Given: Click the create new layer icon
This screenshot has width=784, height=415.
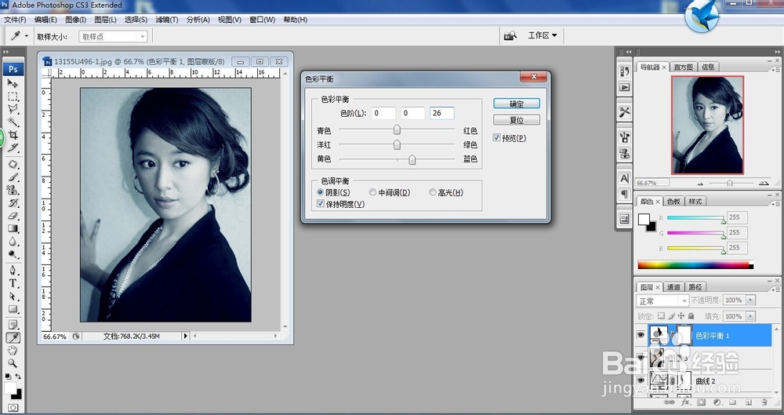Looking at the screenshot, I should (749, 402).
